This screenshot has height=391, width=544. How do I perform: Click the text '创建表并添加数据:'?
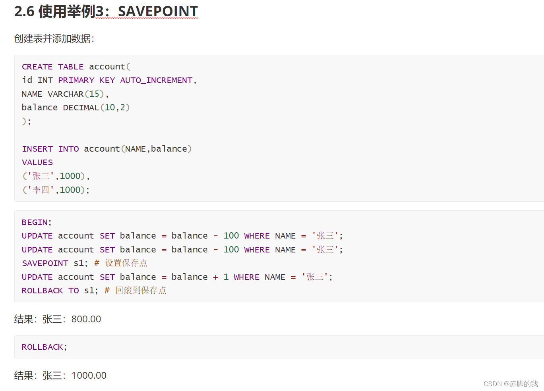click(54, 39)
